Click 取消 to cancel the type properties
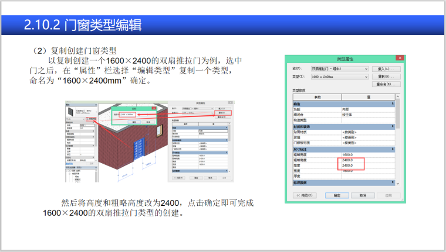 point(363,195)
